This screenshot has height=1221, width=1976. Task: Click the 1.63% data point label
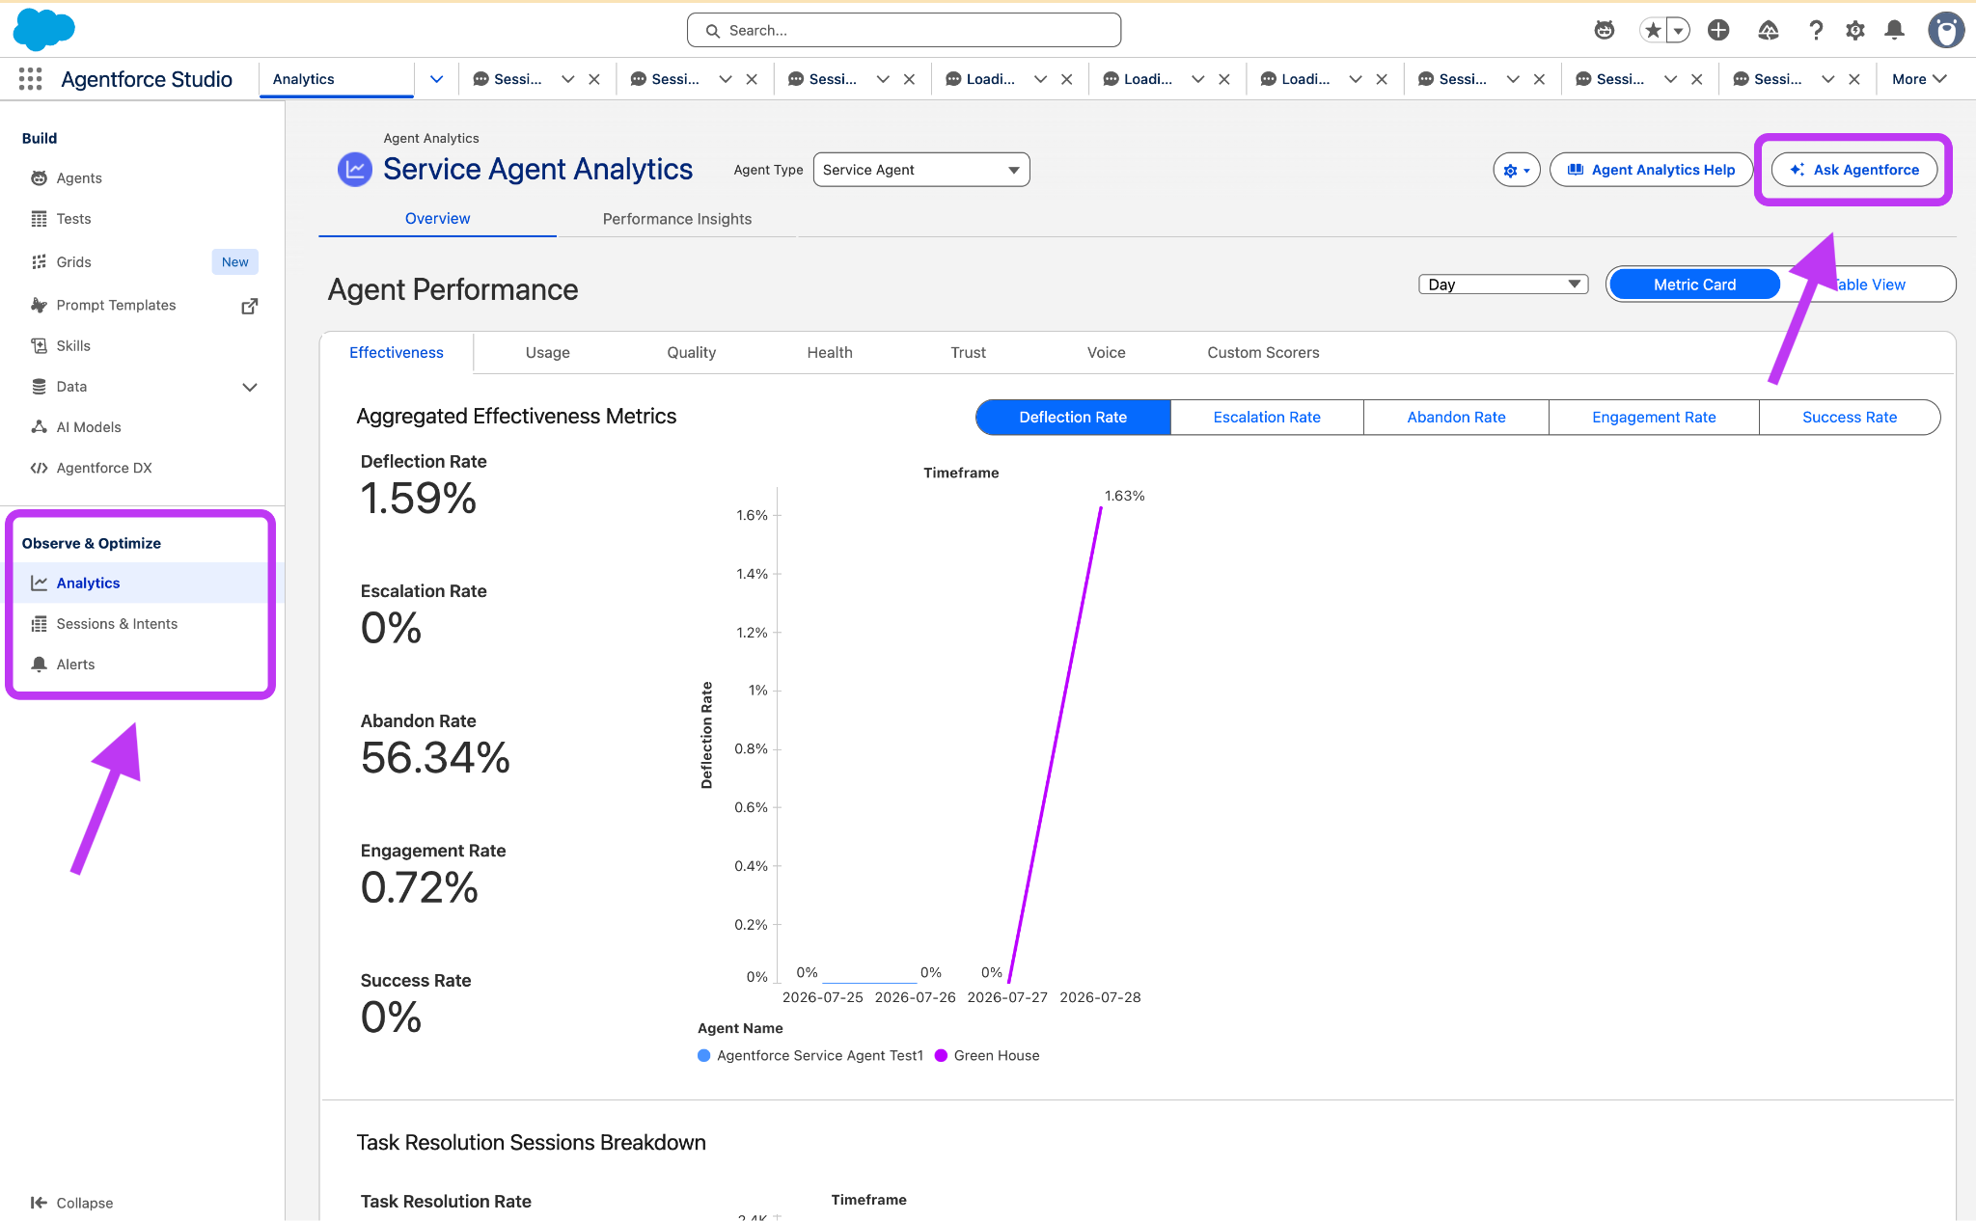click(x=1124, y=496)
